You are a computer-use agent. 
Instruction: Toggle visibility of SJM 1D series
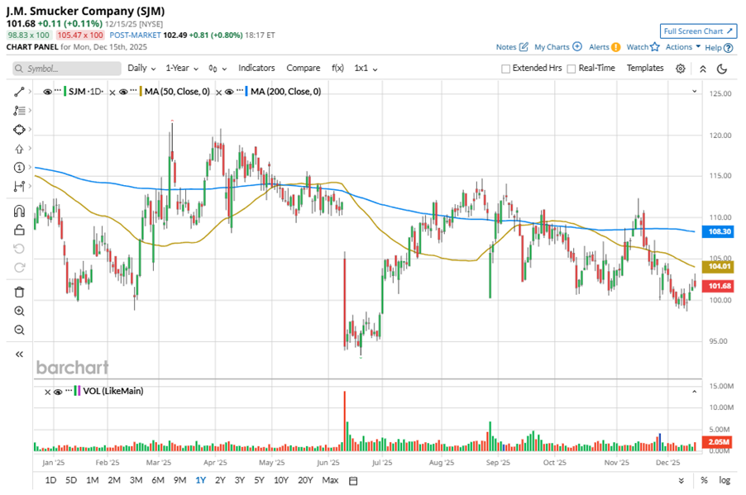point(47,92)
